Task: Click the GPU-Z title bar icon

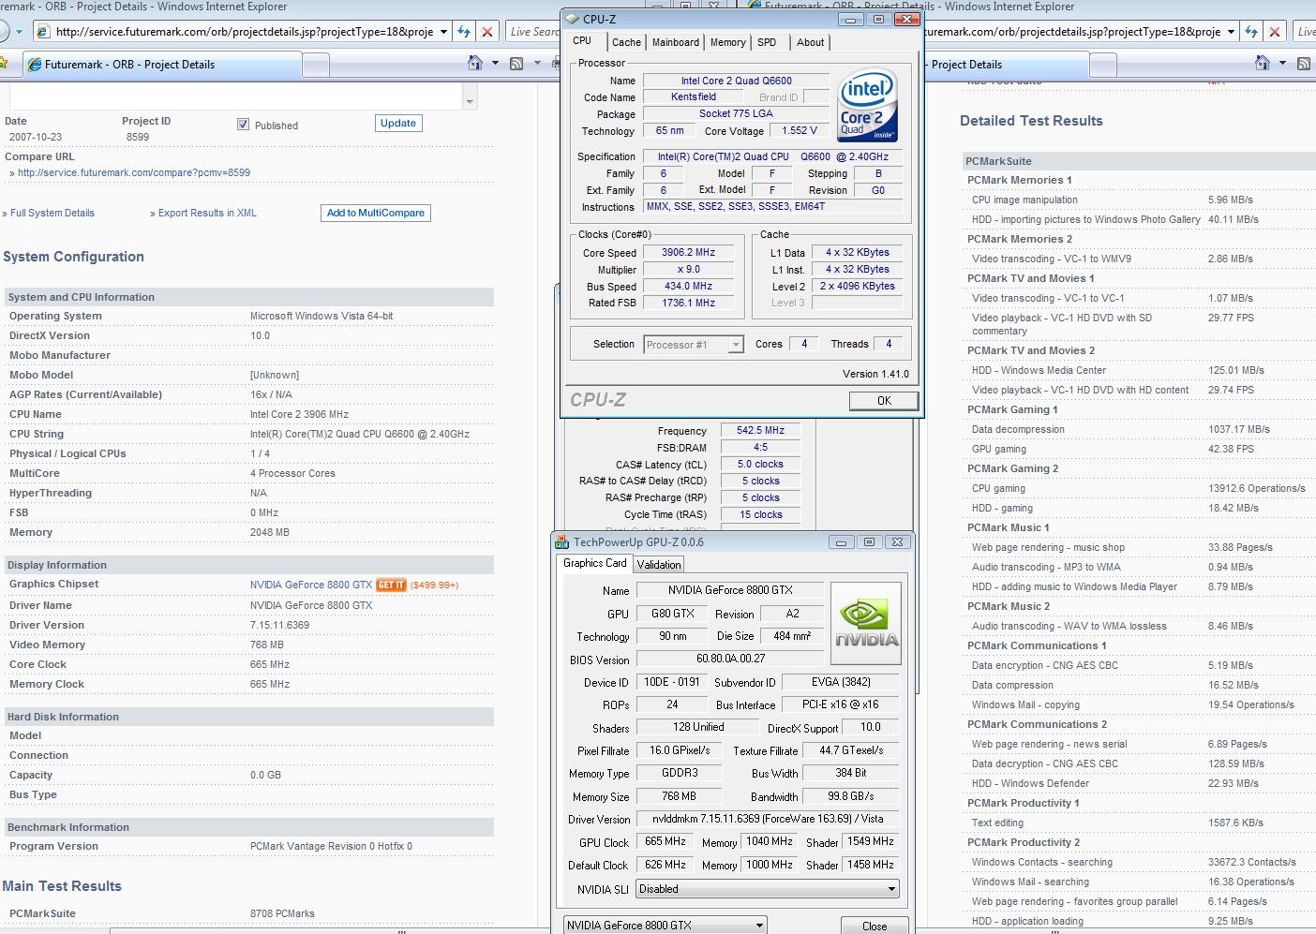Action: pos(561,541)
